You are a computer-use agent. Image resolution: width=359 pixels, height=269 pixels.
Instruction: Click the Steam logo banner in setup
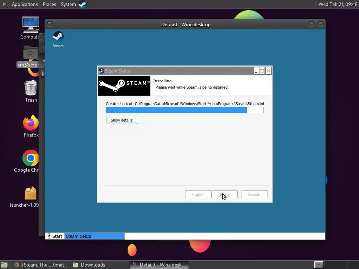(124, 85)
